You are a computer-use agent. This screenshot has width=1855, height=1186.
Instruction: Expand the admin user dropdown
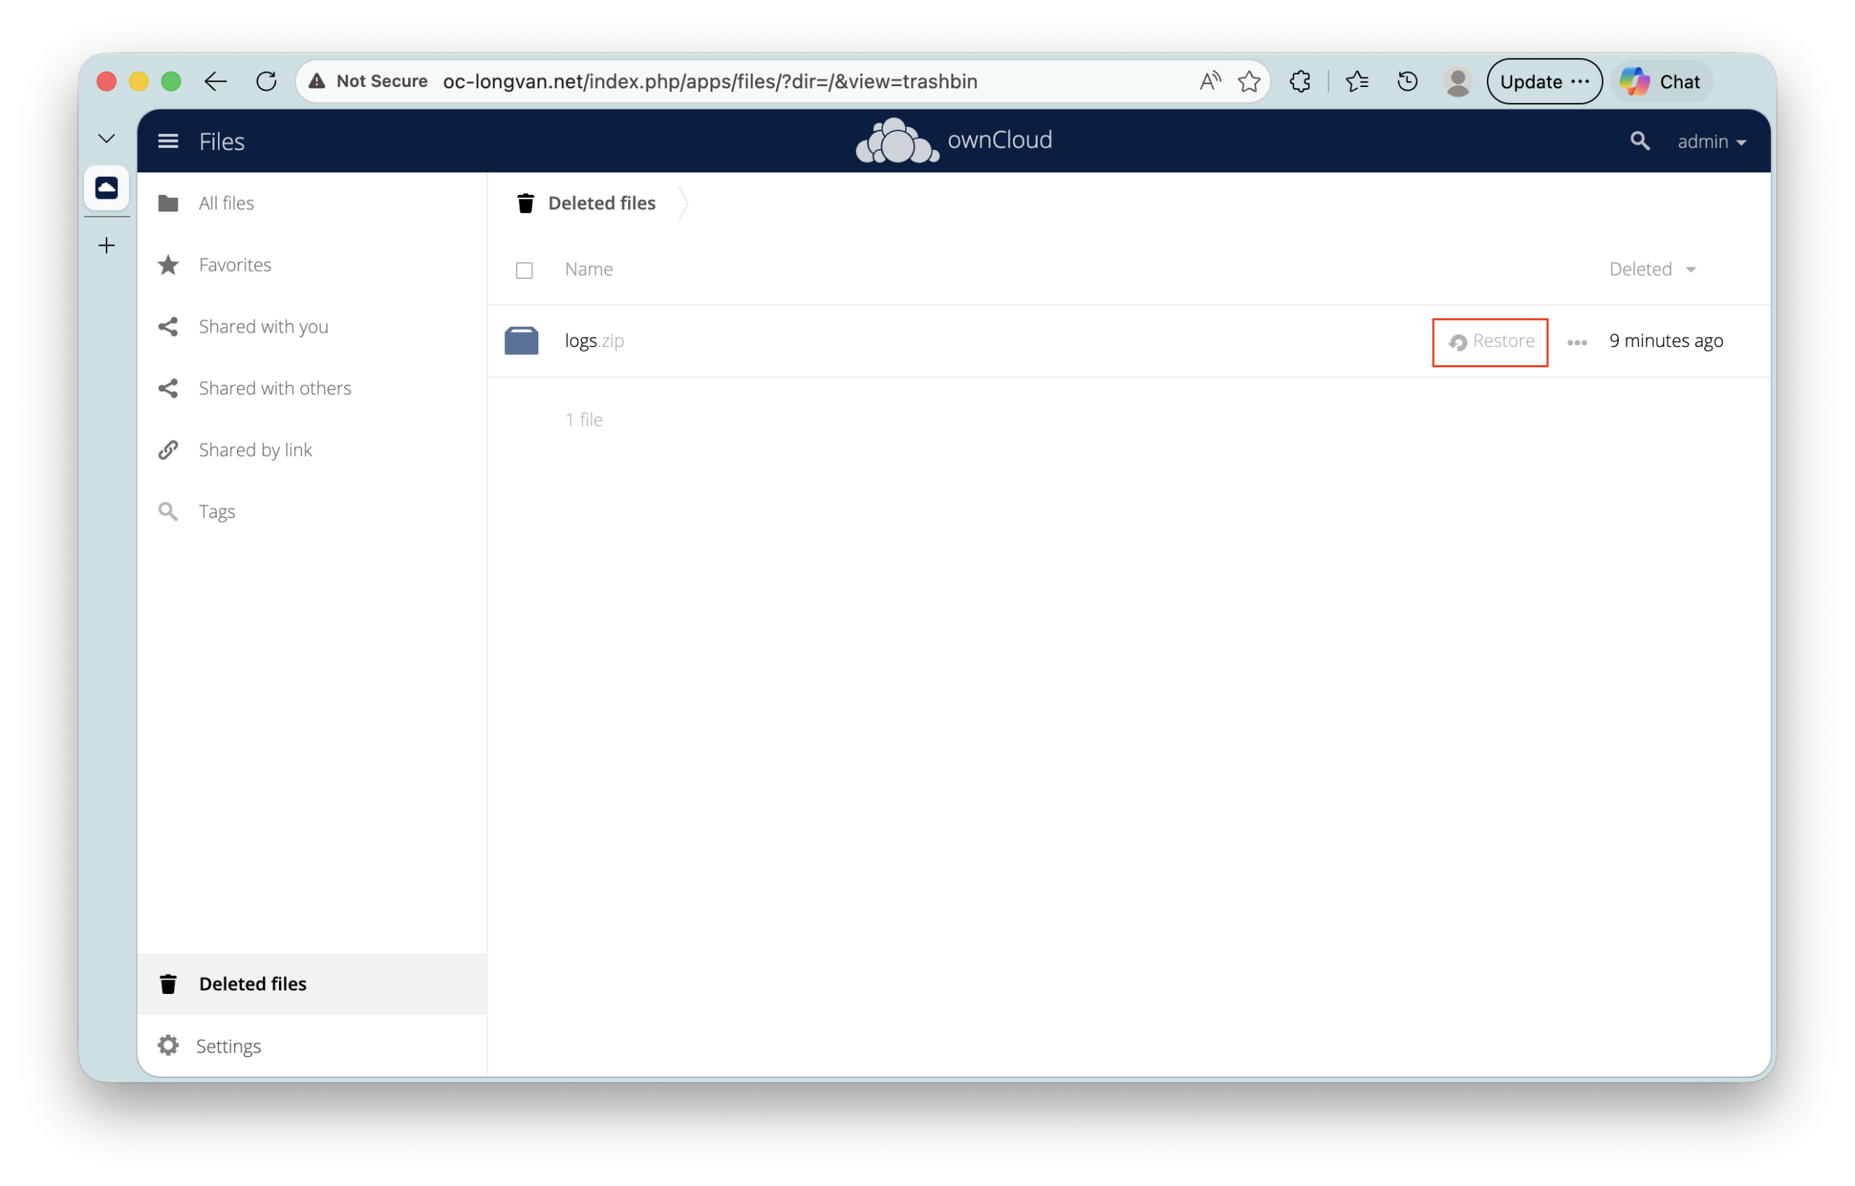tap(1711, 142)
